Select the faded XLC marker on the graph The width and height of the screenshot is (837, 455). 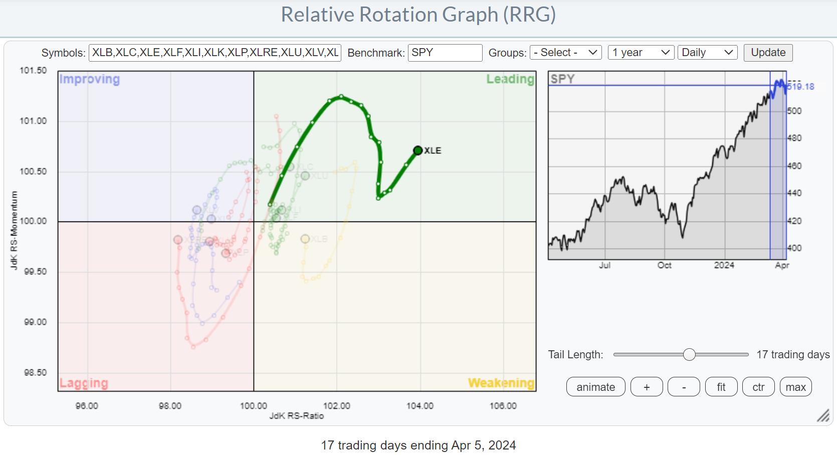coord(290,167)
